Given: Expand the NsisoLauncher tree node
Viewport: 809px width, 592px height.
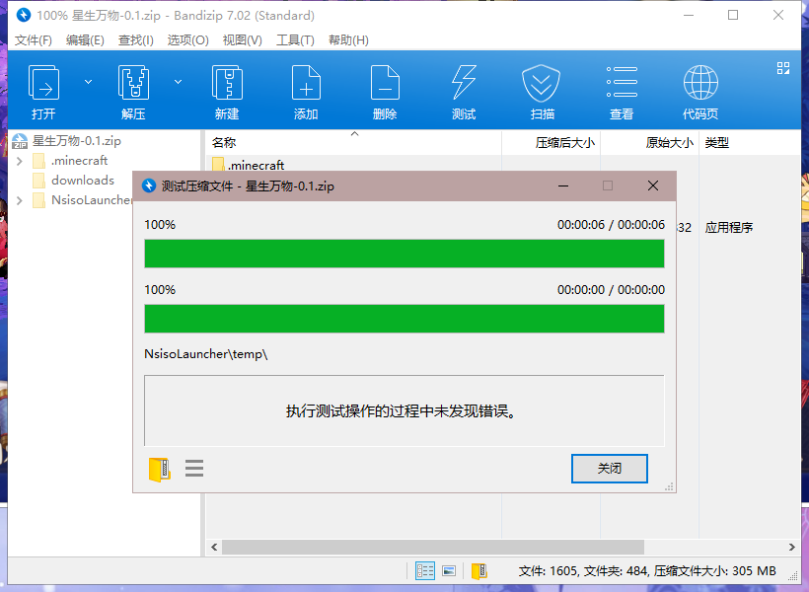Looking at the screenshot, I should (20, 200).
